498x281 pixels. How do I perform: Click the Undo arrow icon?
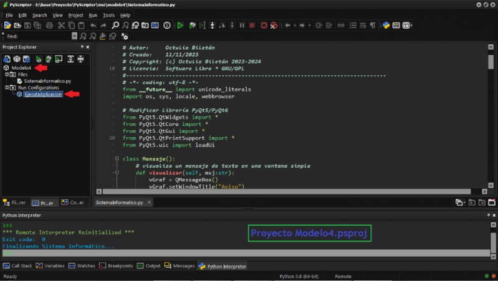pyautogui.click(x=93, y=26)
